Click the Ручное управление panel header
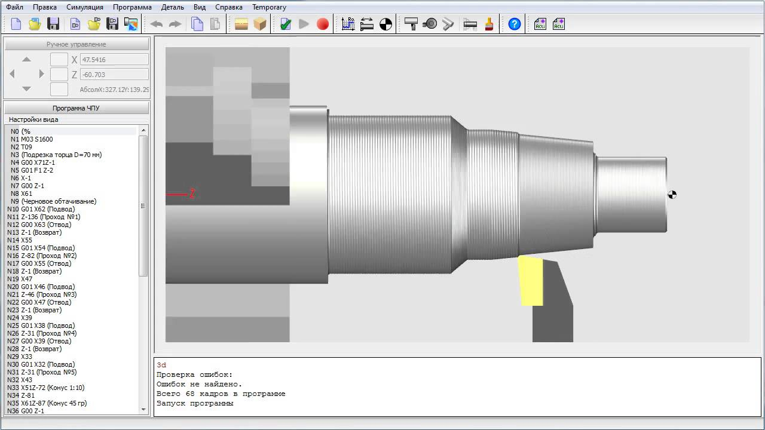This screenshot has height=430, width=765. (x=76, y=44)
